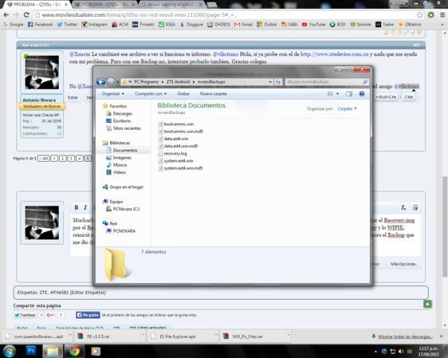Click the Explorer forward navigation arrow
Image resolution: width=448 pixels, height=358 pixels.
click(x=111, y=82)
